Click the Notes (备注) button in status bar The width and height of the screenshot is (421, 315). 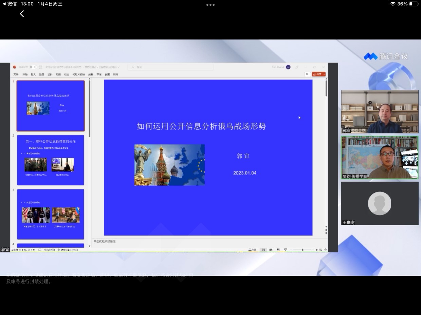[252, 250]
